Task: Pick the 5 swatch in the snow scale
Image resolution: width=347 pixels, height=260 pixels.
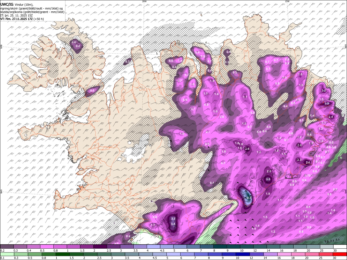Action: pos(180,247)
